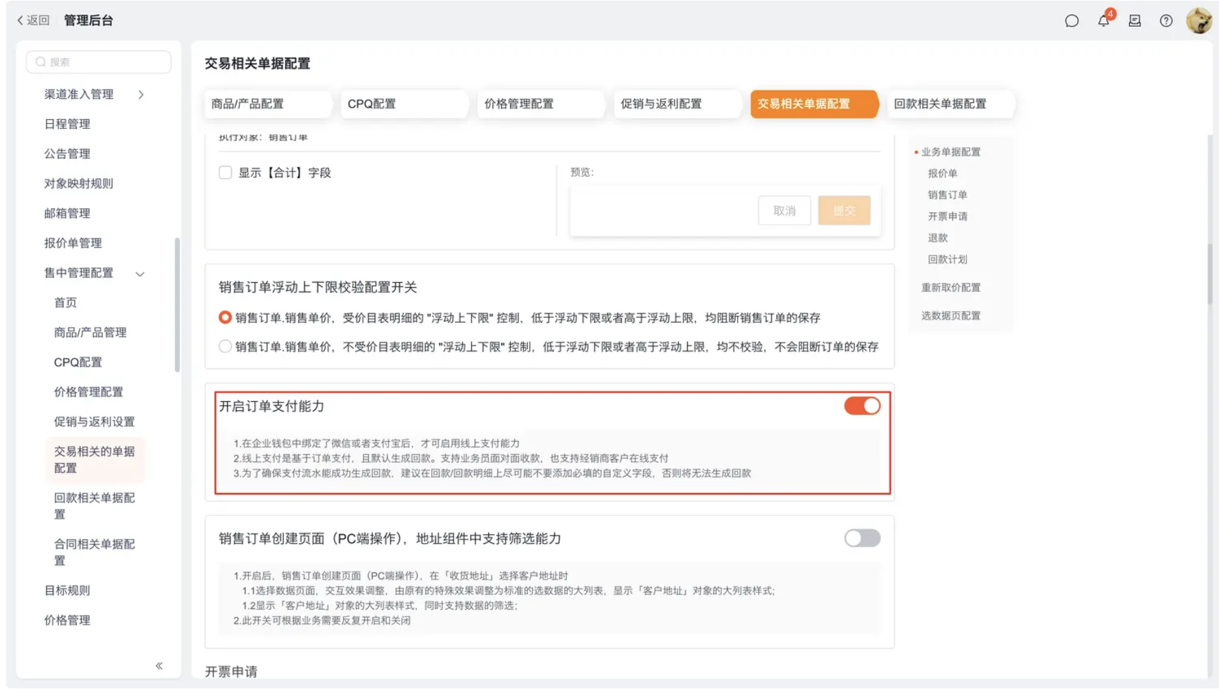Jump to 回款计划 anchor section
This screenshot has width=1219, height=689.
point(947,260)
